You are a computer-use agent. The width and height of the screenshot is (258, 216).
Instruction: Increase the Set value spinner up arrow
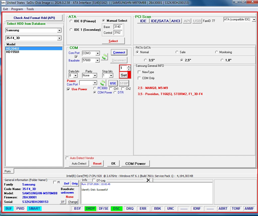129,67
